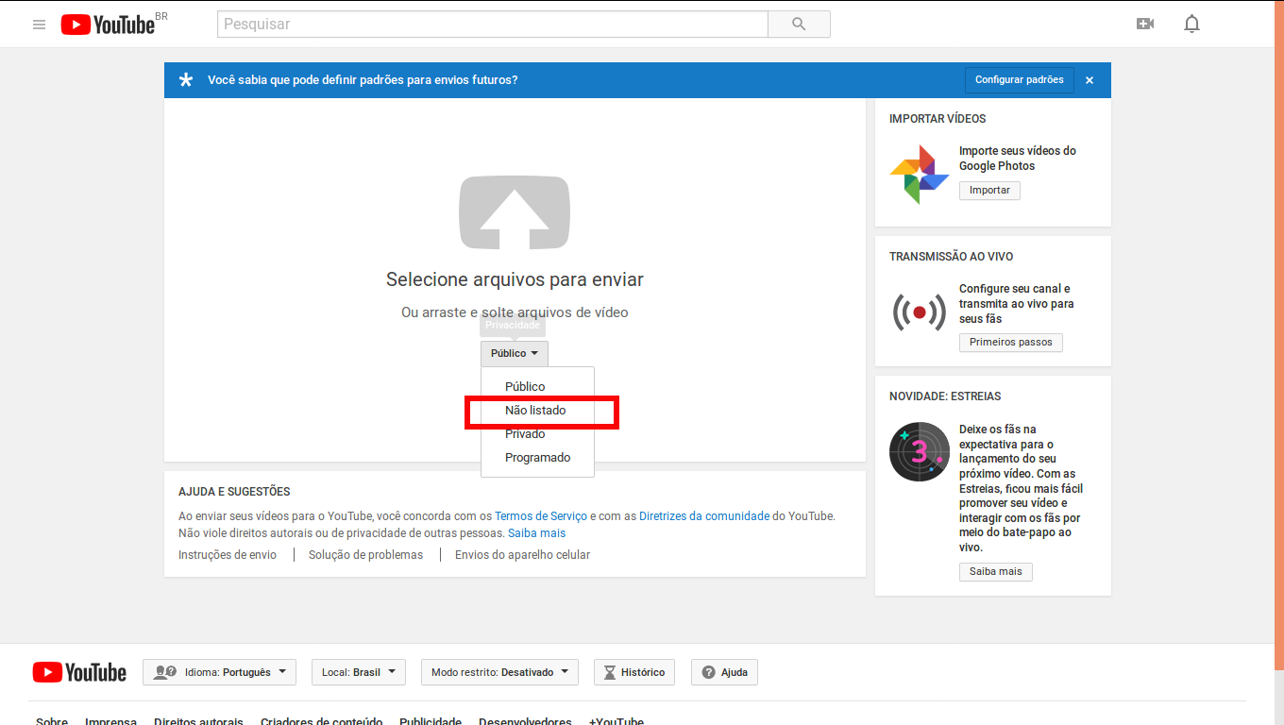Select Não listado privacy option
The width and height of the screenshot is (1284, 725).
535,411
